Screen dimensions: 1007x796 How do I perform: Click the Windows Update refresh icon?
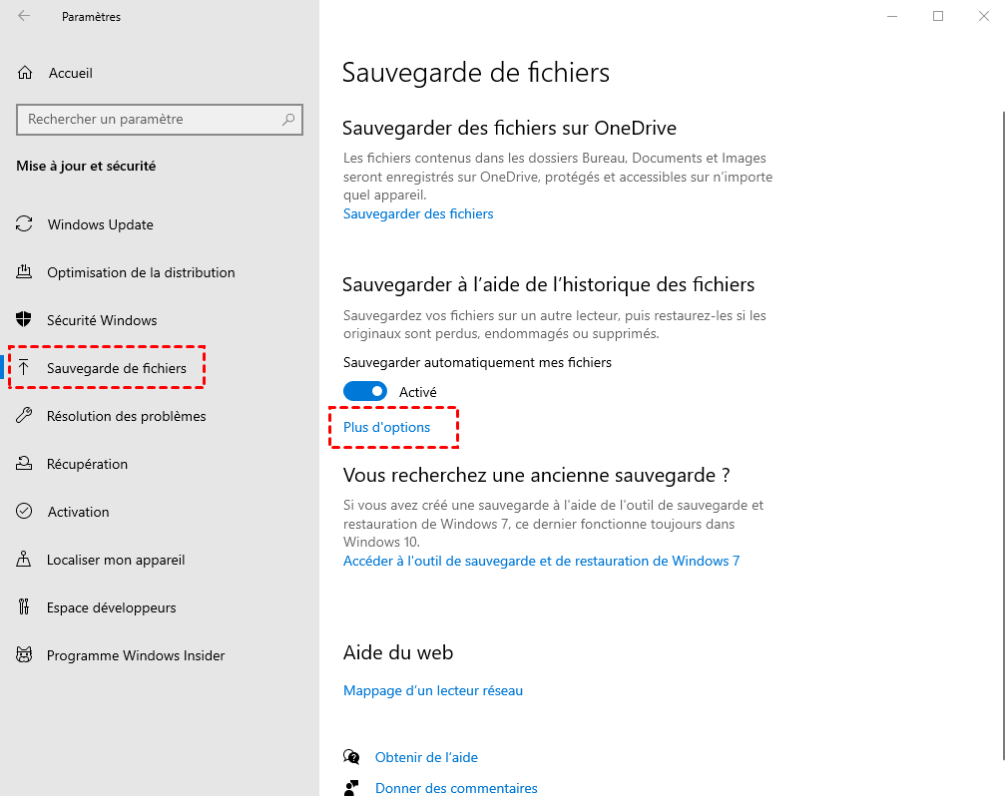pyautogui.click(x=24, y=224)
